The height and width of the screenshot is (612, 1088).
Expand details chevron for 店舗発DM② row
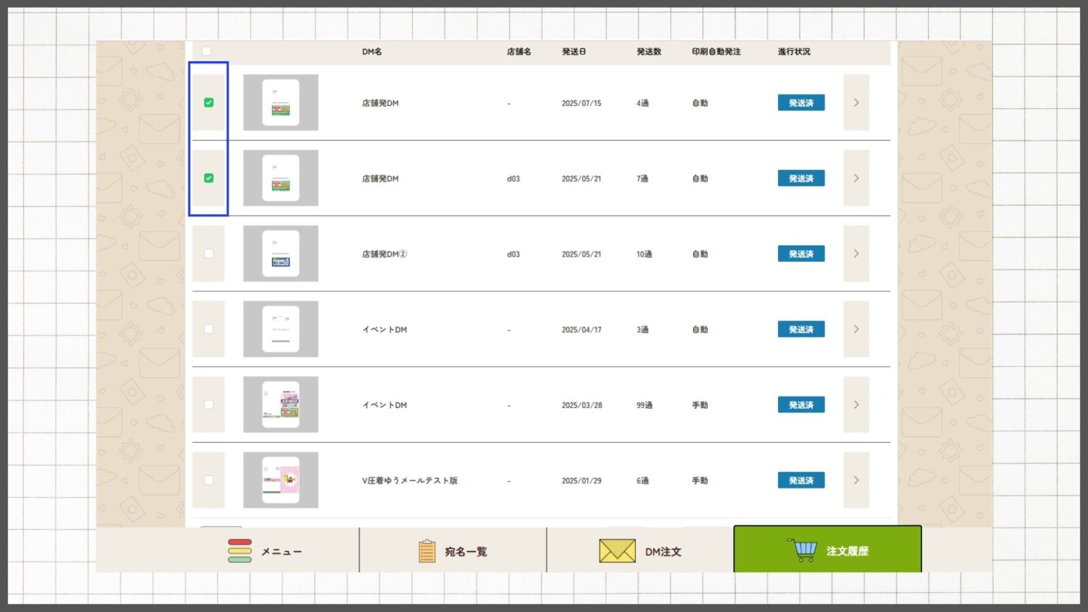pyautogui.click(x=856, y=254)
